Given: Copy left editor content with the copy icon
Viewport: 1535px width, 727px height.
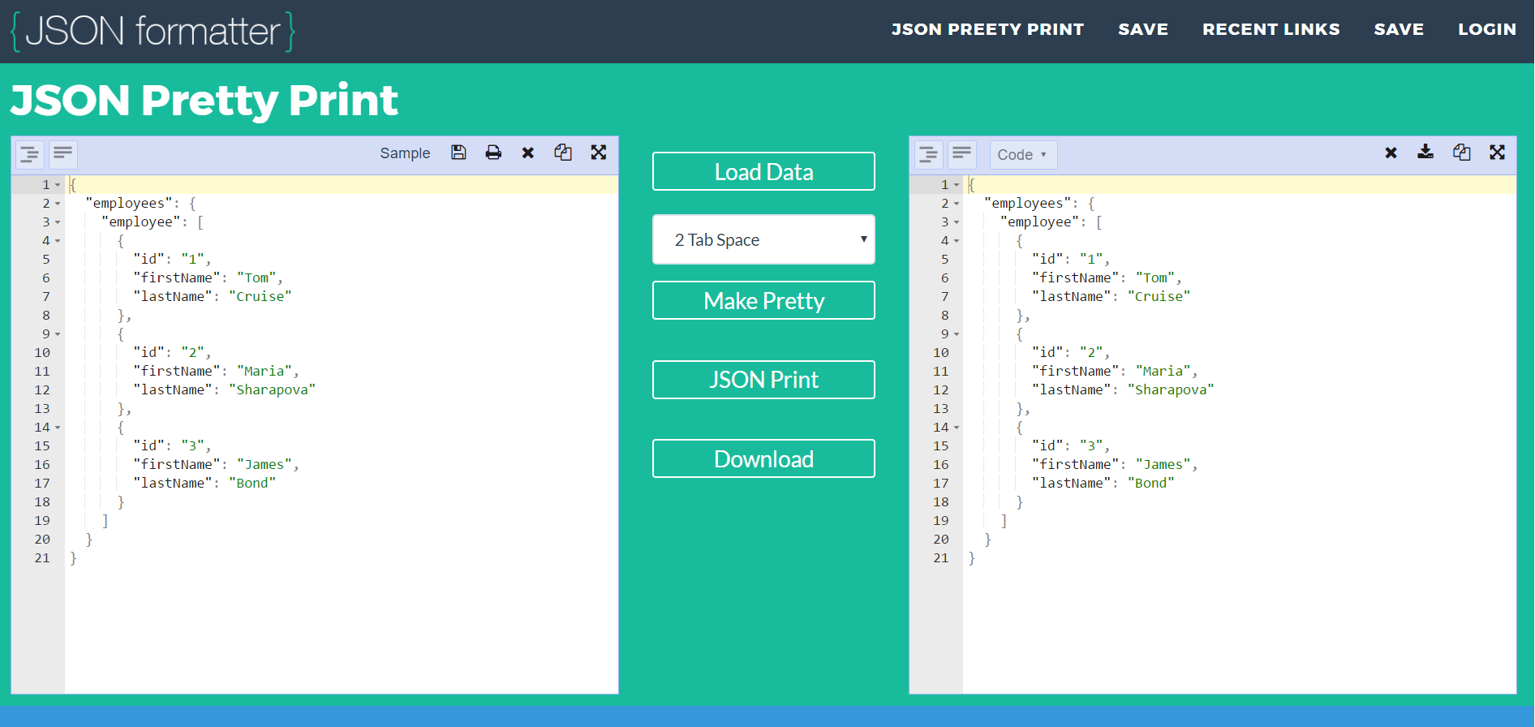Looking at the screenshot, I should click(x=563, y=153).
